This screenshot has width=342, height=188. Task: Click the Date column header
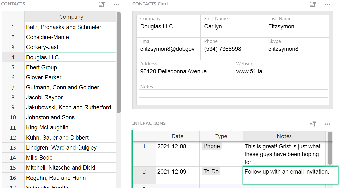pos(177,136)
